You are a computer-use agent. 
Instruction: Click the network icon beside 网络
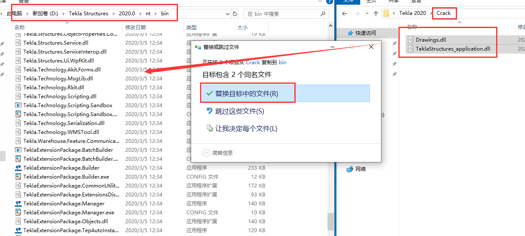(350, 169)
